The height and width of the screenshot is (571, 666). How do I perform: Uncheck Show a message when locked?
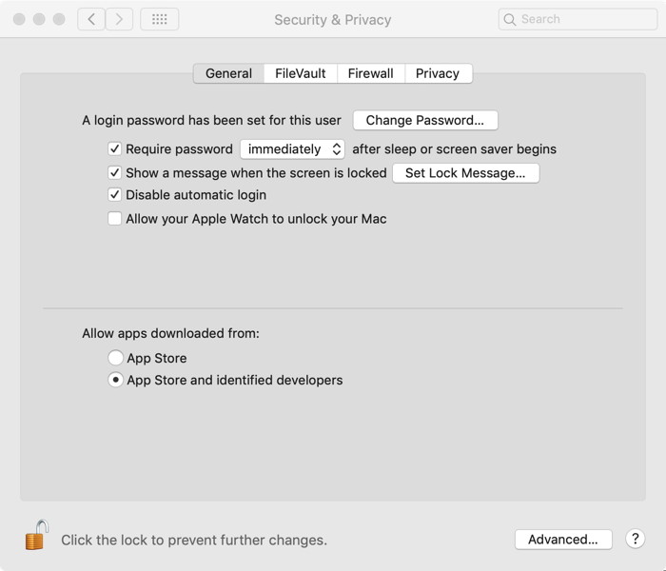tap(115, 173)
